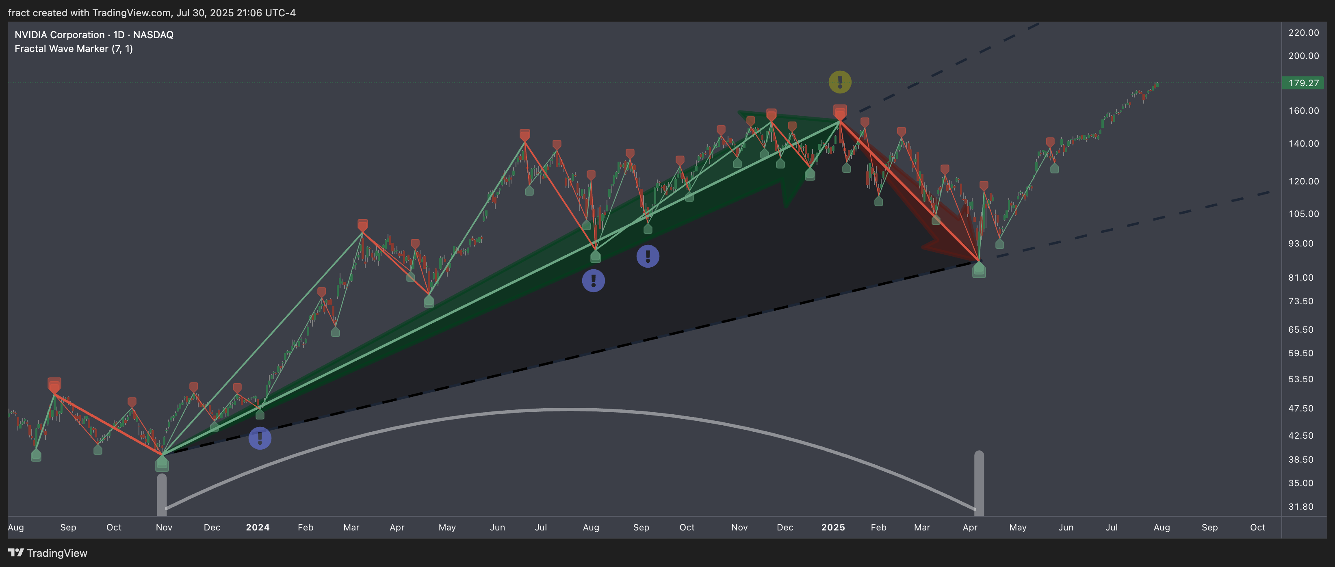The height and width of the screenshot is (567, 1335).
Task: Click the 220.00 price axis label
Action: pyautogui.click(x=1303, y=32)
